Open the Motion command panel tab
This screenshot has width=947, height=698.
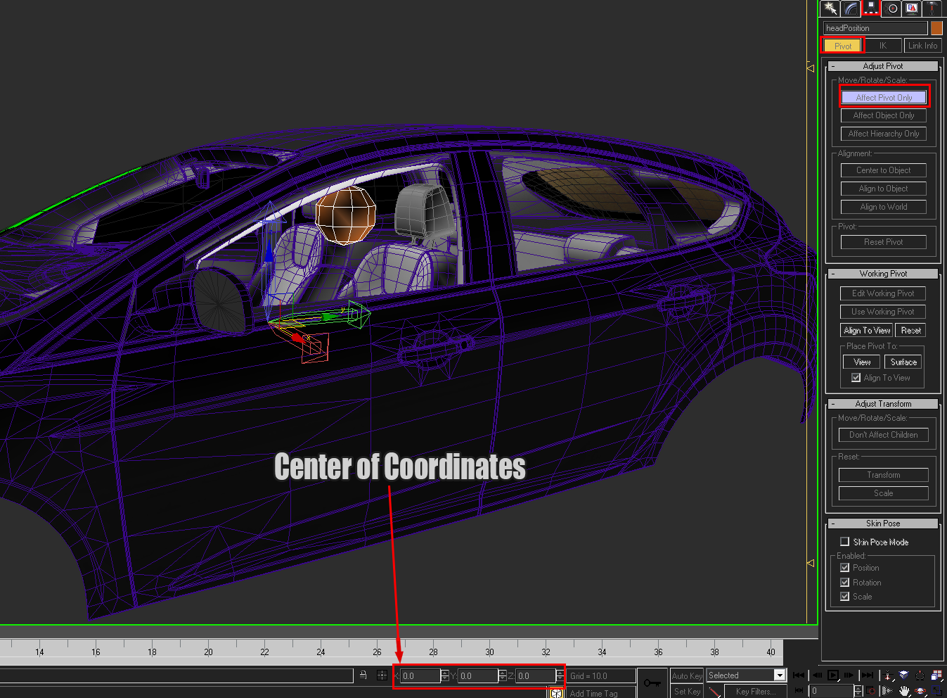[x=892, y=8]
